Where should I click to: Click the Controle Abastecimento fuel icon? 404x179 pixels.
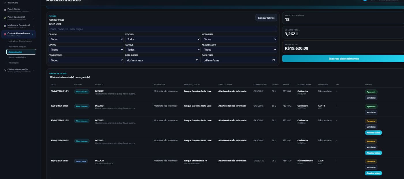coord(5,34)
